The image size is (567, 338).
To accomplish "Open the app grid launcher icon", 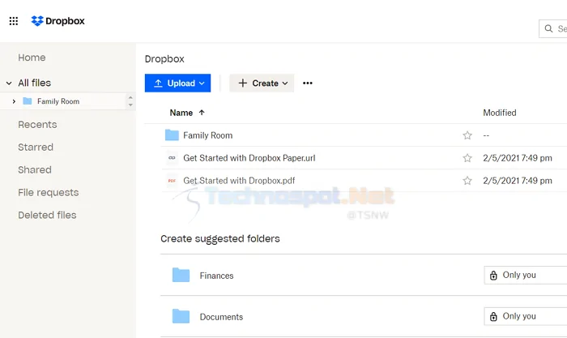I will [x=14, y=21].
